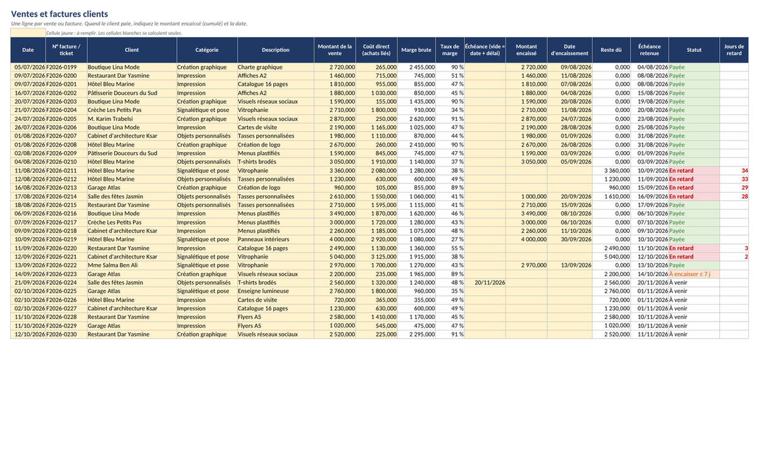This screenshot has height=474, width=759.
Task: Click invoice number F2026-0199
Action: pos(66,67)
